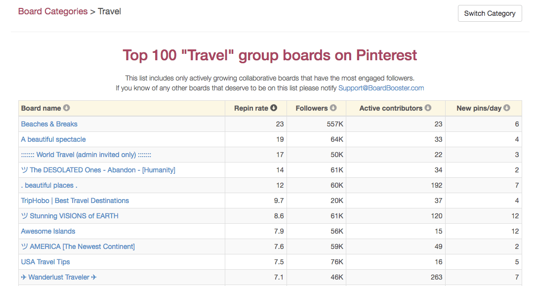The image size is (536, 286).
Task: Click the Repin rate sort arrow icon
Action: [x=274, y=108]
